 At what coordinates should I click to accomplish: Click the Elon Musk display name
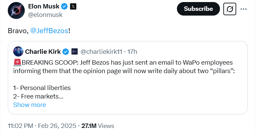44,6
